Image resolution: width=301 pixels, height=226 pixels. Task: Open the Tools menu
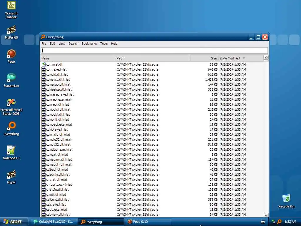pyautogui.click(x=104, y=44)
